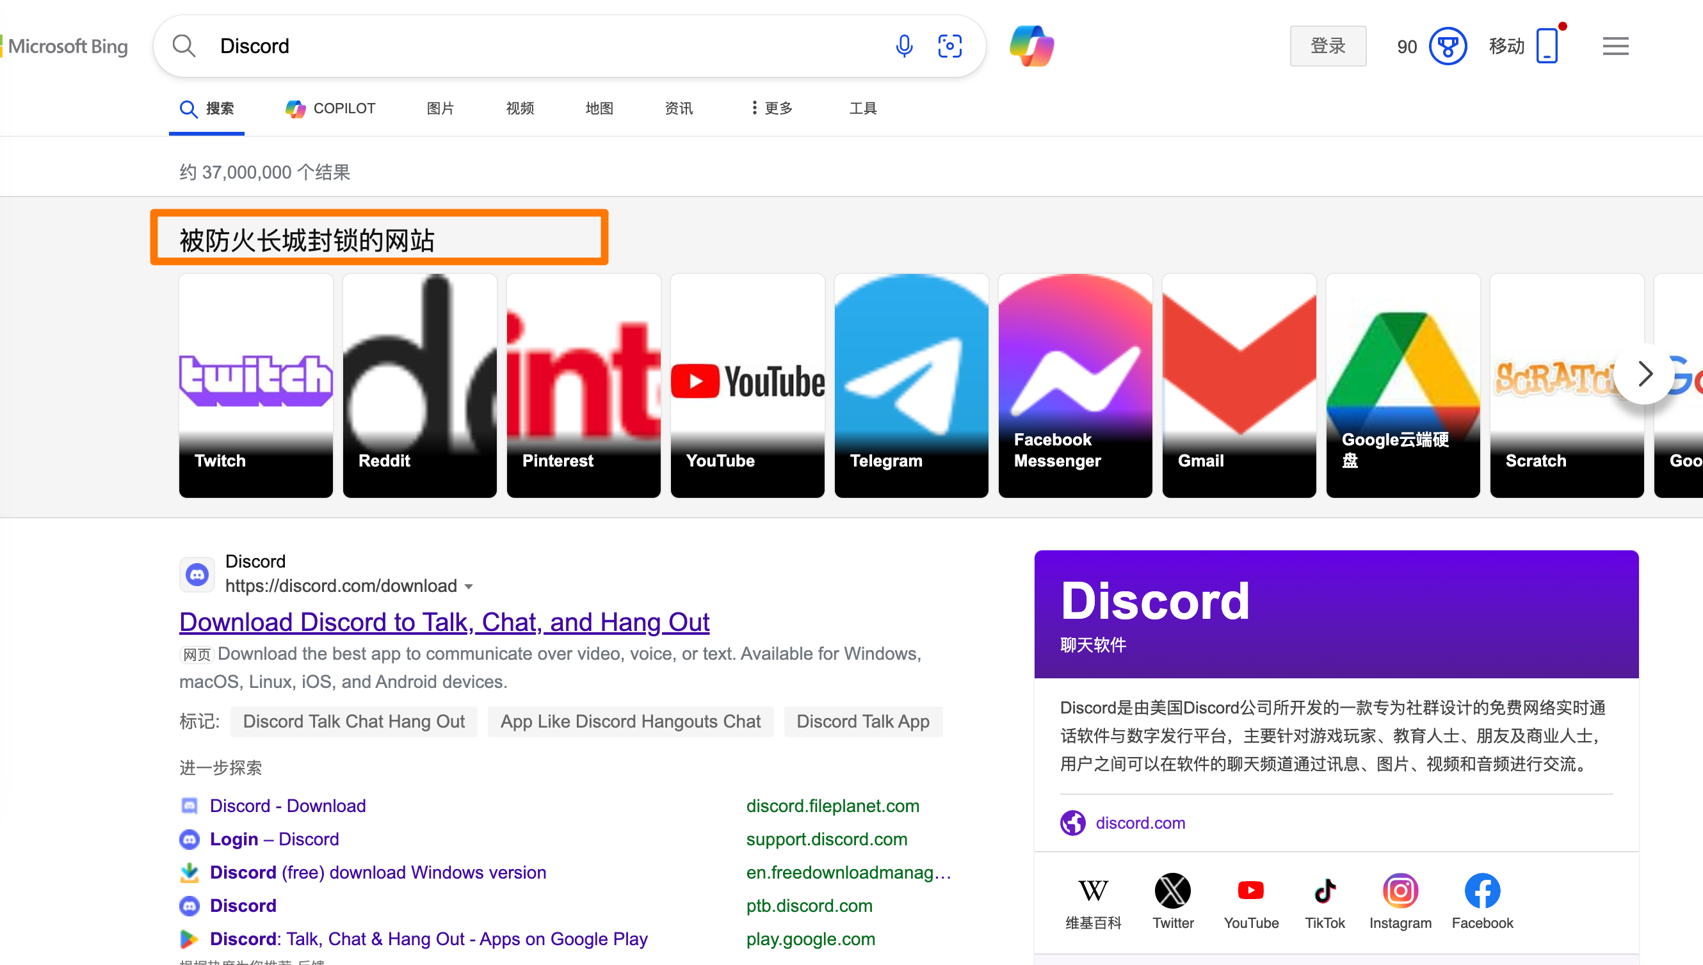Click support.discord.com domain text
Screen dimensions: 1703x965
tap(826, 839)
